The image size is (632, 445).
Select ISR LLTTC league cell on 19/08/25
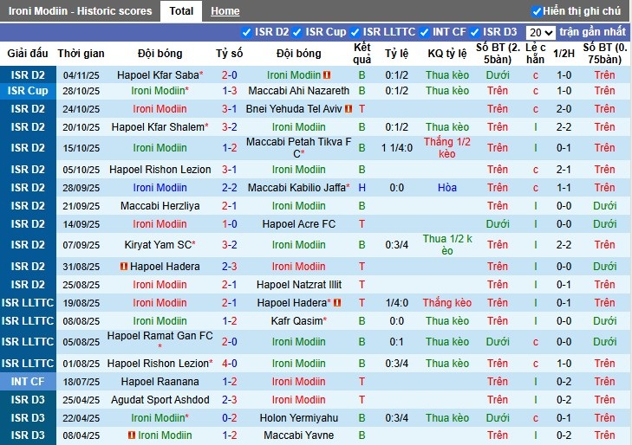28,302
